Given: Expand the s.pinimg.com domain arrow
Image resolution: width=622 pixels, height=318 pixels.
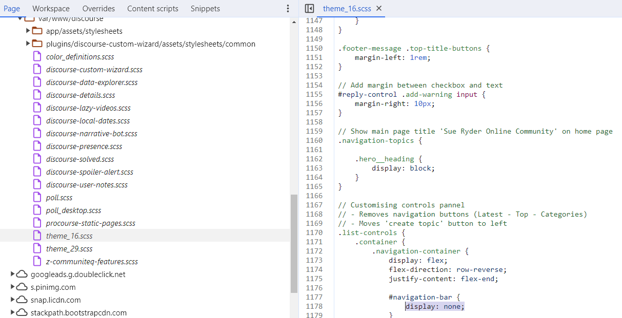Looking at the screenshot, I should [13, 287].
